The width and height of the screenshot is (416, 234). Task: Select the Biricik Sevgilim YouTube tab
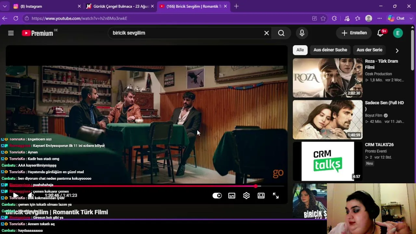[193, 6]
